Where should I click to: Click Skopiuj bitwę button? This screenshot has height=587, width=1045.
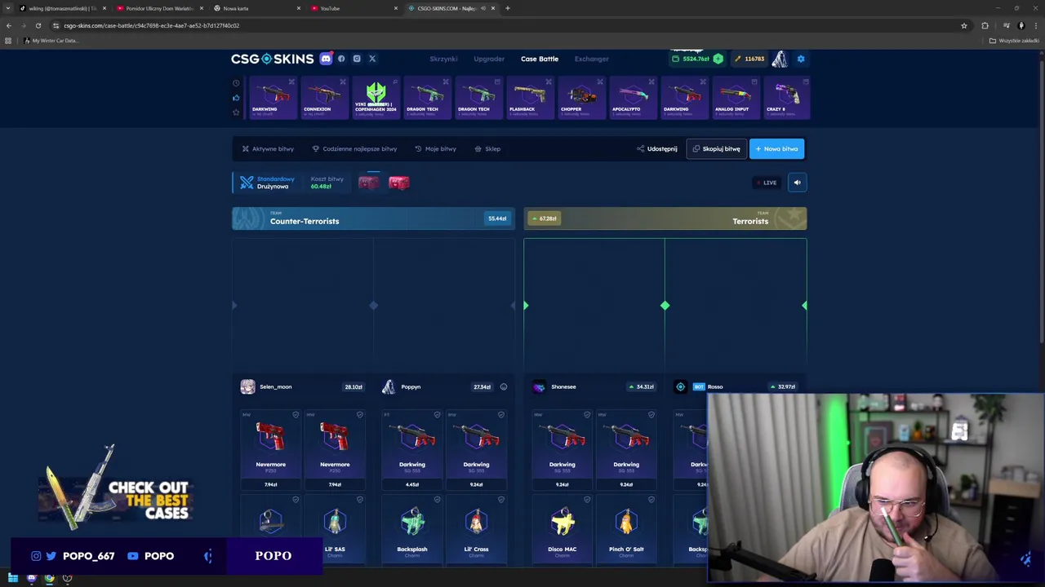pos(716,149)
